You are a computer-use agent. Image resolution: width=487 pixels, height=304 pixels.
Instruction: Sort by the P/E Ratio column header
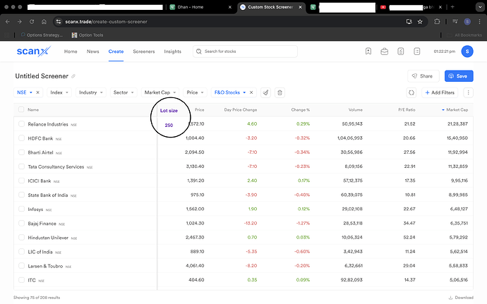(x=407, y=109)
